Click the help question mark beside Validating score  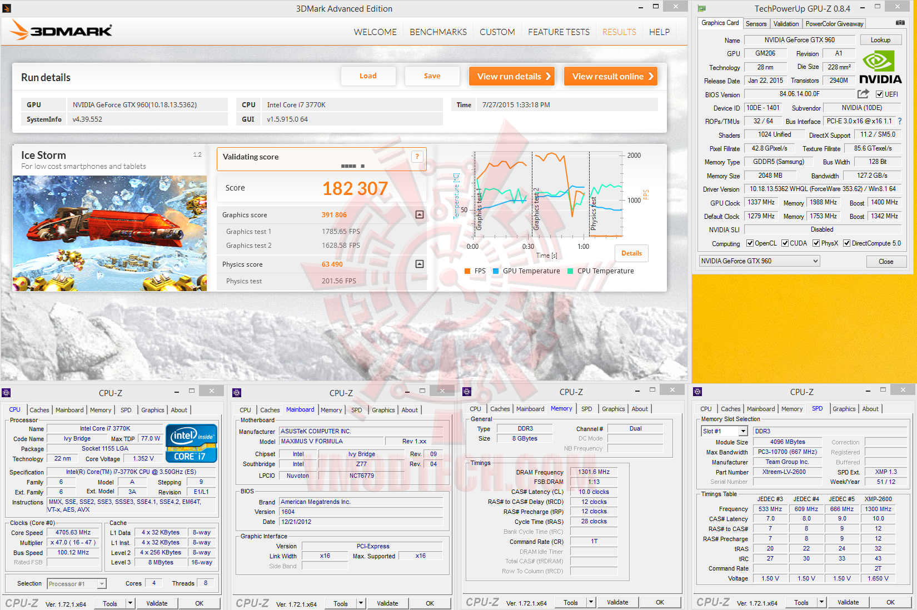tap(417, 157)
